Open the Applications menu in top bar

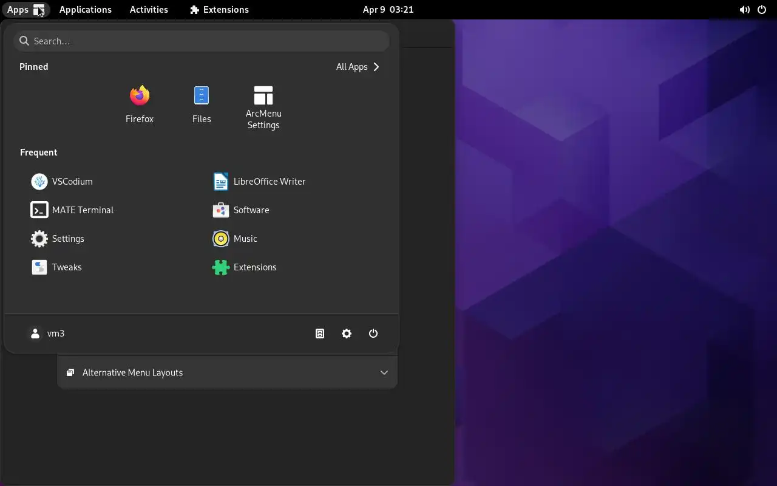(x=86, y=10)
